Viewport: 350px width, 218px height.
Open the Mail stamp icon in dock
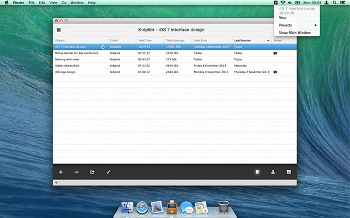[x=157, y=207]
